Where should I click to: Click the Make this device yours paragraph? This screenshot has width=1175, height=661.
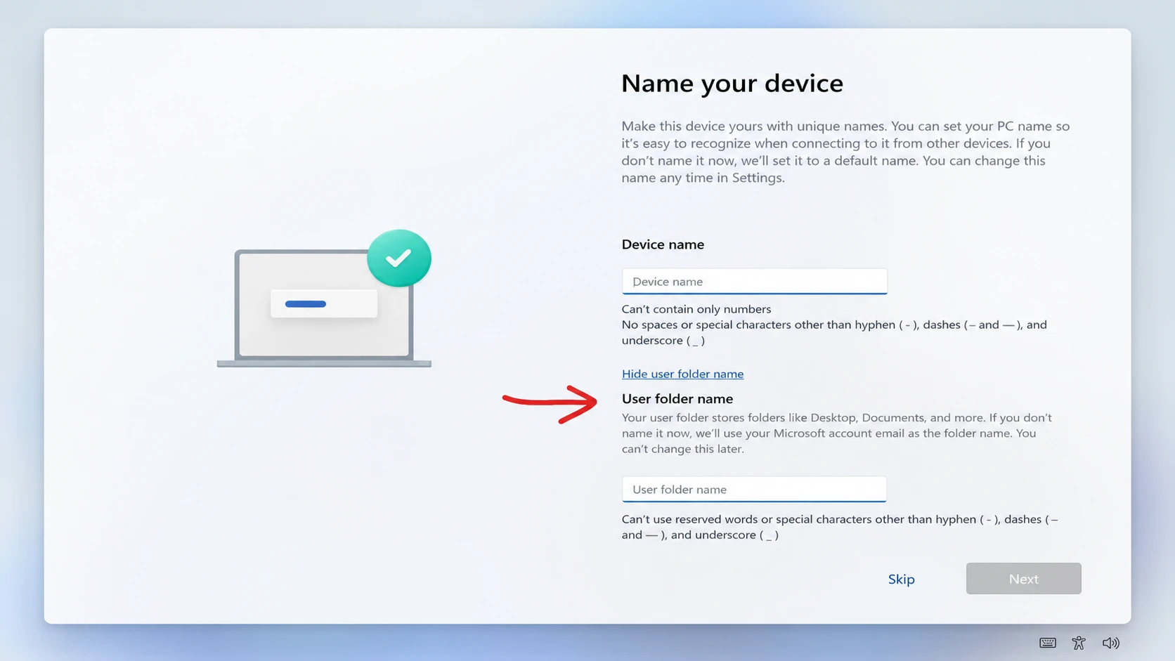845,152
